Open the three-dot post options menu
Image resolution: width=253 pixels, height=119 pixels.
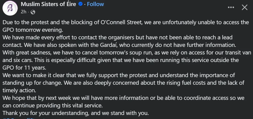coord(231,8)
